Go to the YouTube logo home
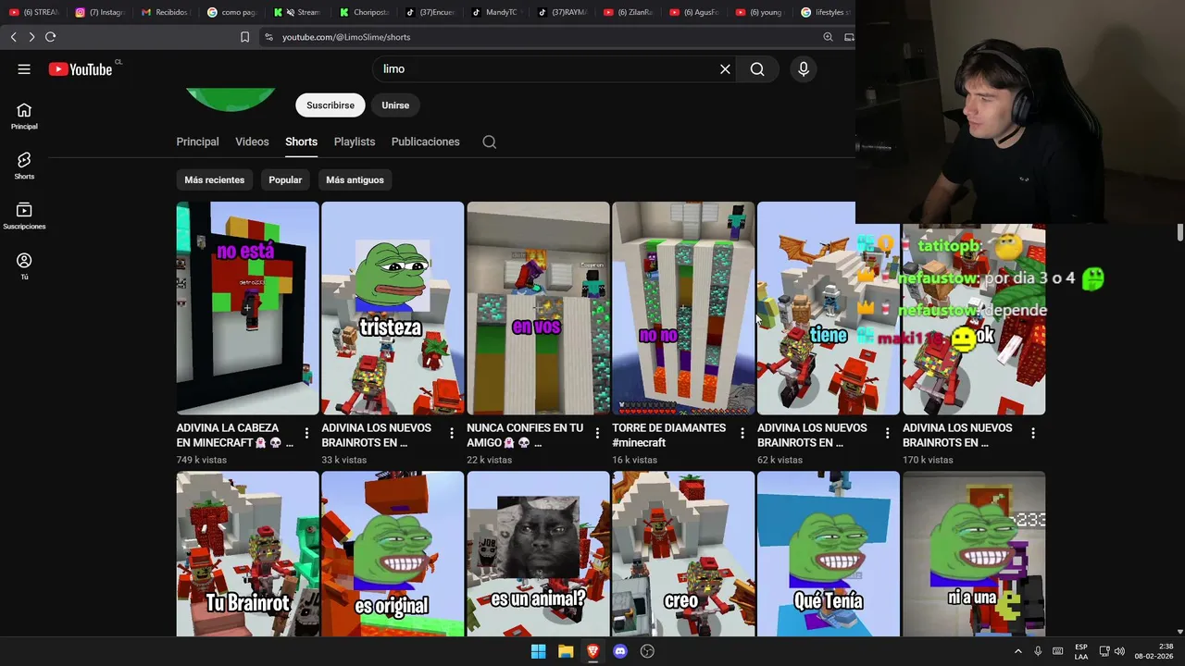The image size is (1185, 666). pos(81,69)
